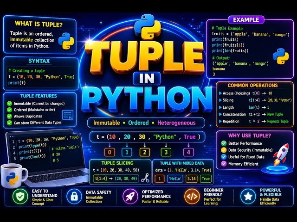The height and width of the screenshot is (222, 297).
Task: Click the yellow index box labeled 2
Action: coord(145,152)
